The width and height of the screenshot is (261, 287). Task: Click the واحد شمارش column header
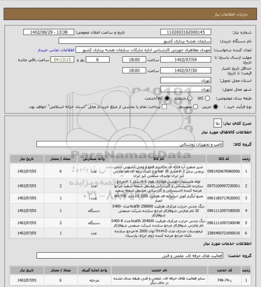(94, 158)
